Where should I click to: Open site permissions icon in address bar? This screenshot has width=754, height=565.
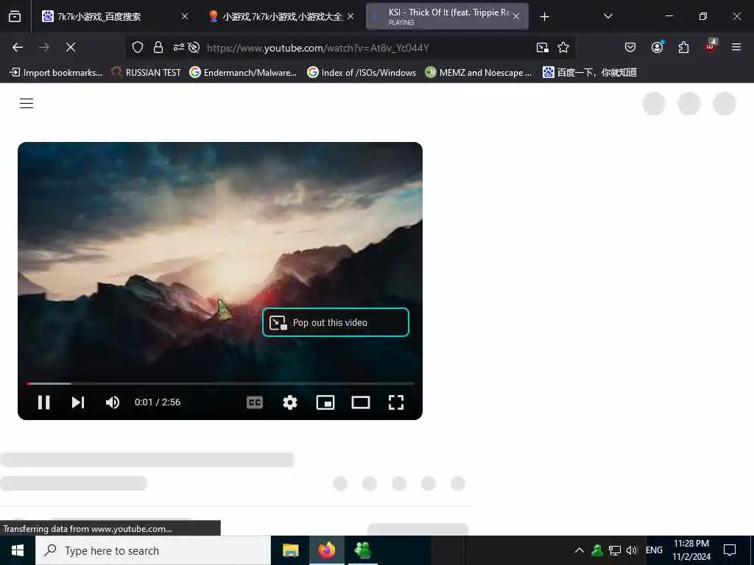pyautogui.click(x=178, y=47)
